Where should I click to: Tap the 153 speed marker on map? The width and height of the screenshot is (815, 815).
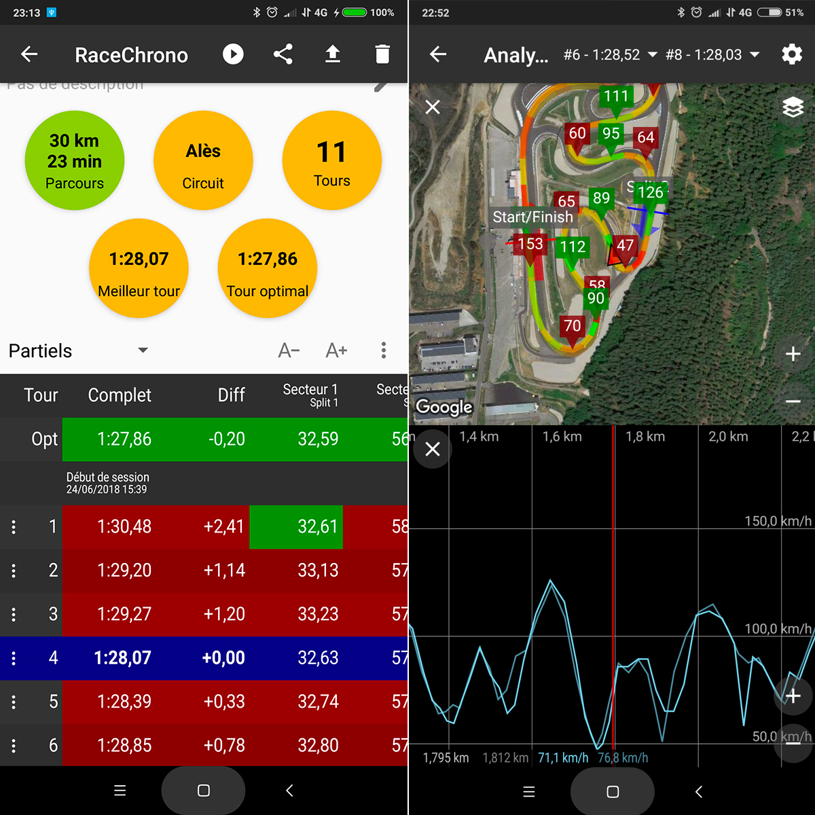tap(530, 244)
